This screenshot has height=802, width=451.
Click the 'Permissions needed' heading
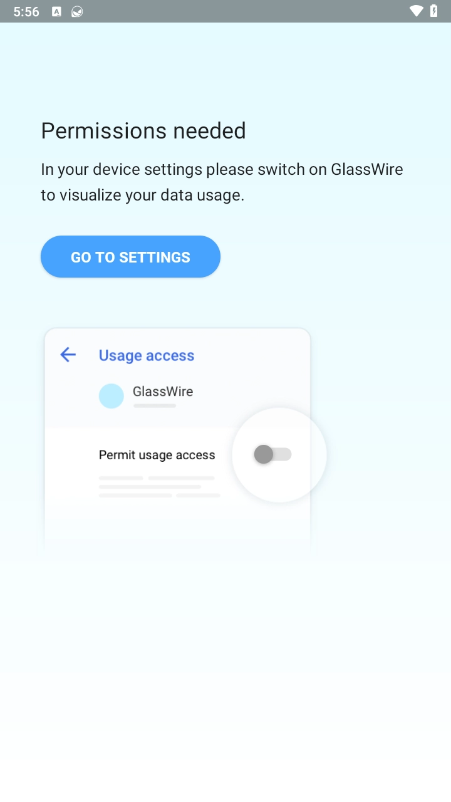[x=143, y=130]
